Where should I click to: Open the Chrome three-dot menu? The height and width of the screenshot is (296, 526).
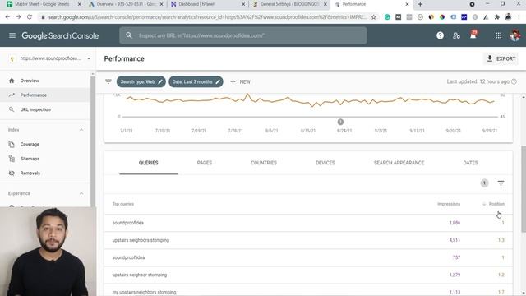tap(519, 16)
